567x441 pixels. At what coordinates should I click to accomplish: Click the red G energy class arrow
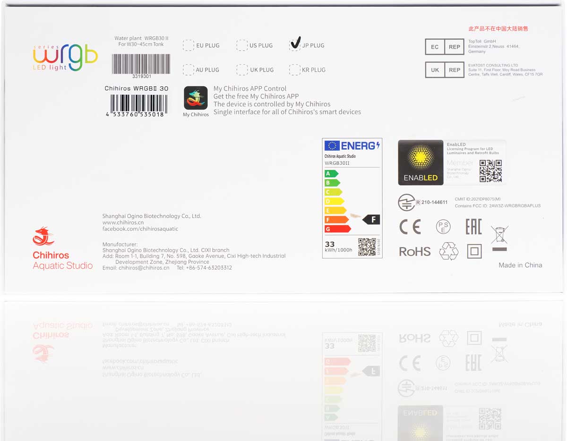click(x=337, y=229)
